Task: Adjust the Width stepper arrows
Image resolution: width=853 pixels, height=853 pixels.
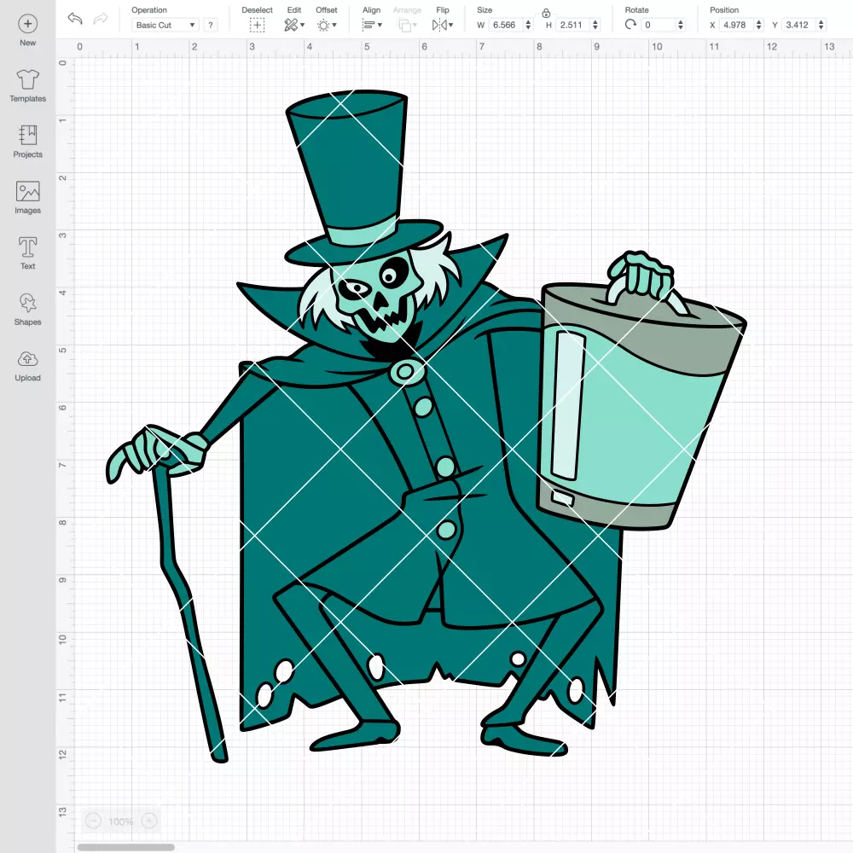Action: [x=528, y=25]
